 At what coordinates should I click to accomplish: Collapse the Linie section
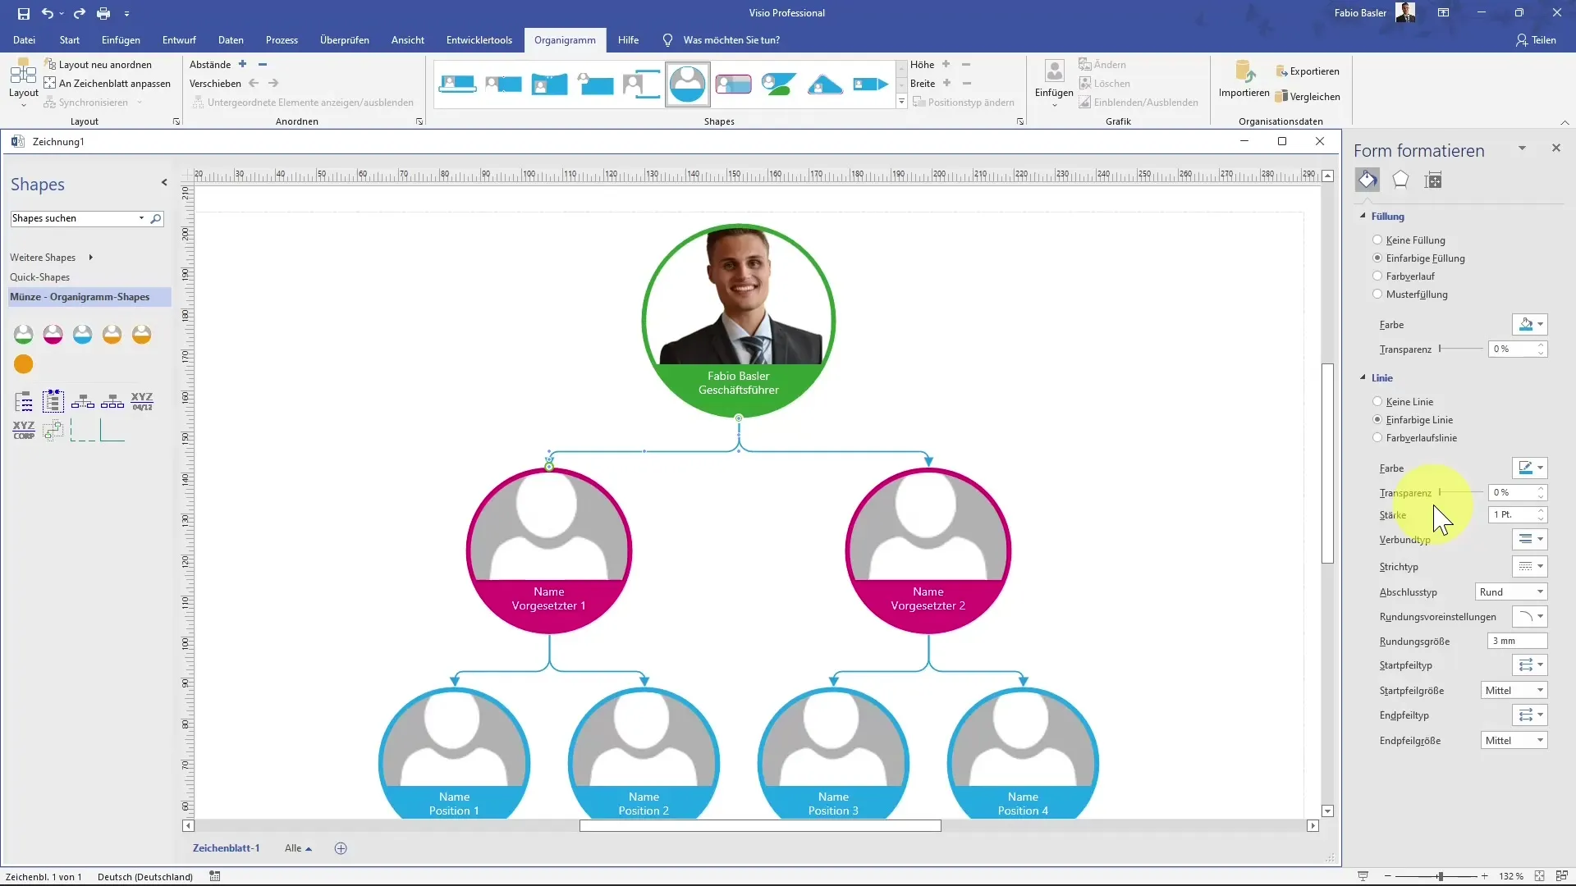(x=1363, y=378)
